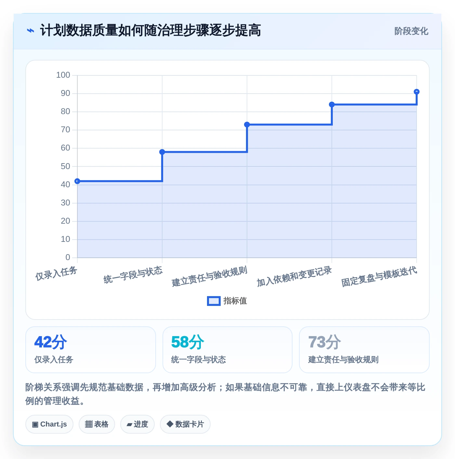
Task: Click the data point at 加入依赖和变更记录
Action: [x=332, y=104]
